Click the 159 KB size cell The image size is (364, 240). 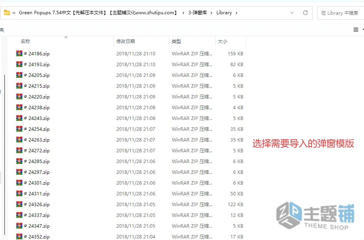(235, 53)
